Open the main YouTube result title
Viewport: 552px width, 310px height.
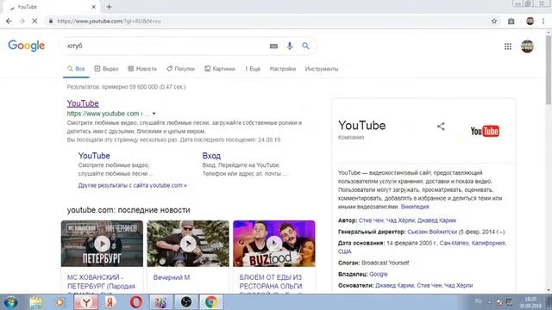click(x=83, y=103)
